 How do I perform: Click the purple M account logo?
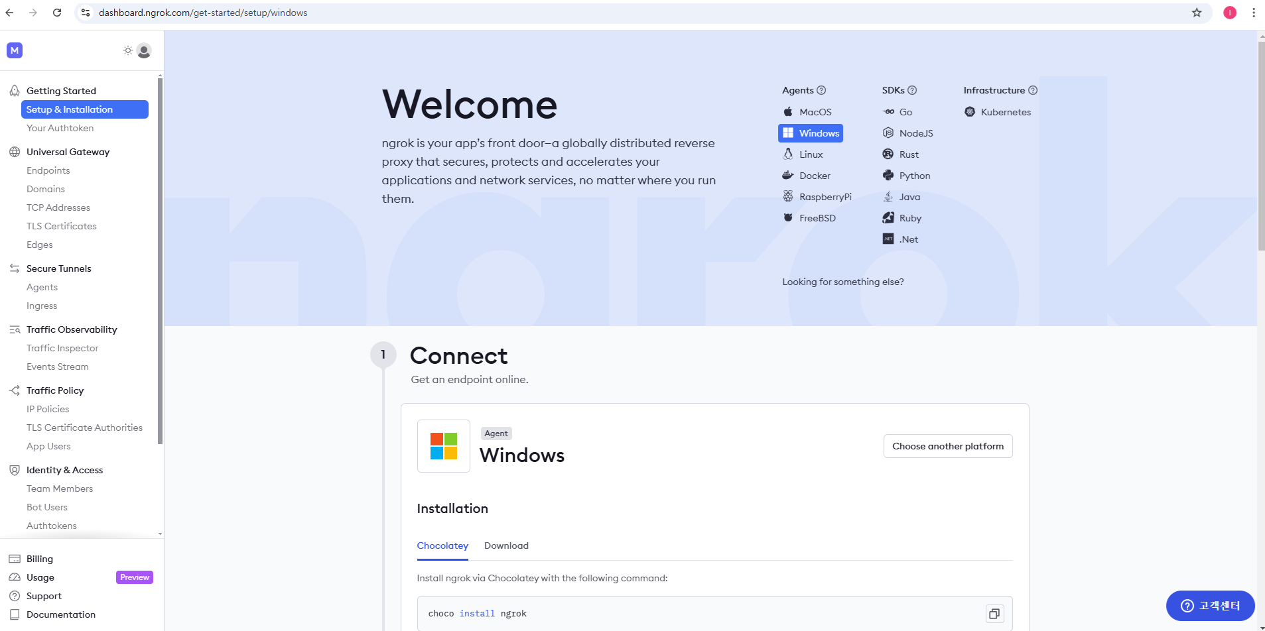[15, 50]
